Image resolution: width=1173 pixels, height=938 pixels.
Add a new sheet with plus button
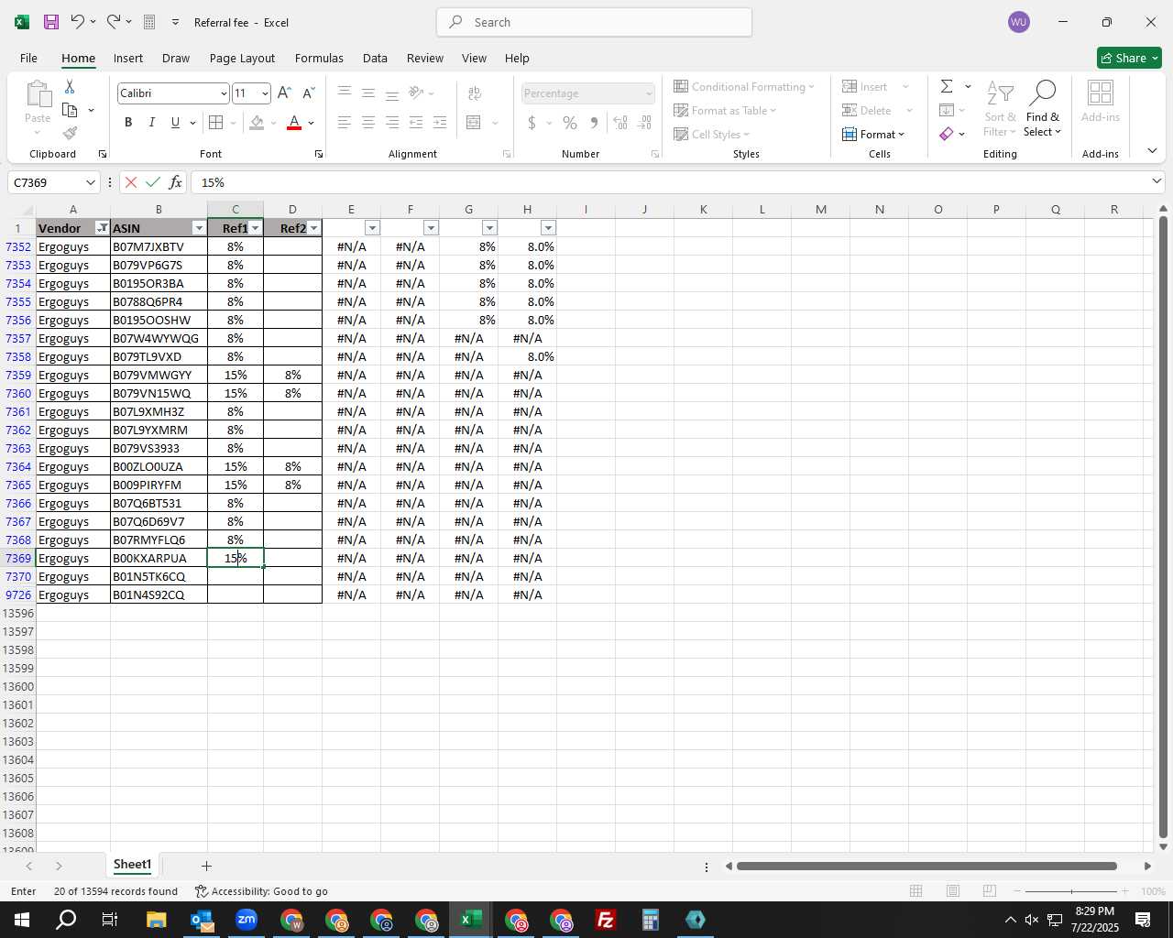[206, 866]
